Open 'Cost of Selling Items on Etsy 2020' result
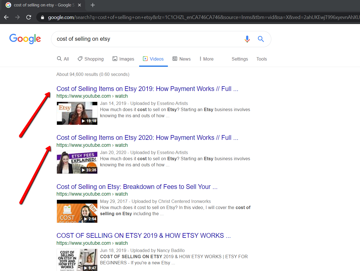The width and height of the screenshot is (360, 271). tap(147, 138)
